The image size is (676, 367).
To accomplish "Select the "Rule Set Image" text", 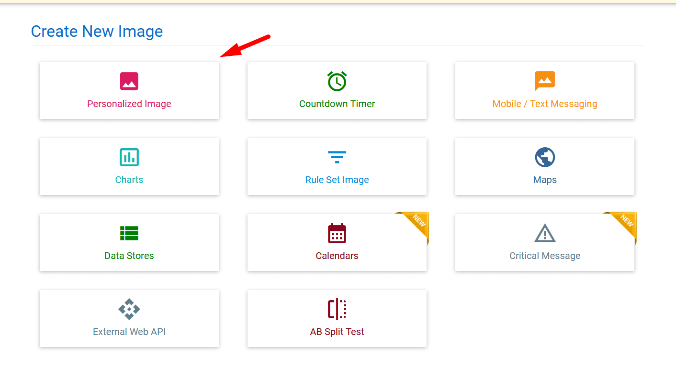I will point(337,180).
